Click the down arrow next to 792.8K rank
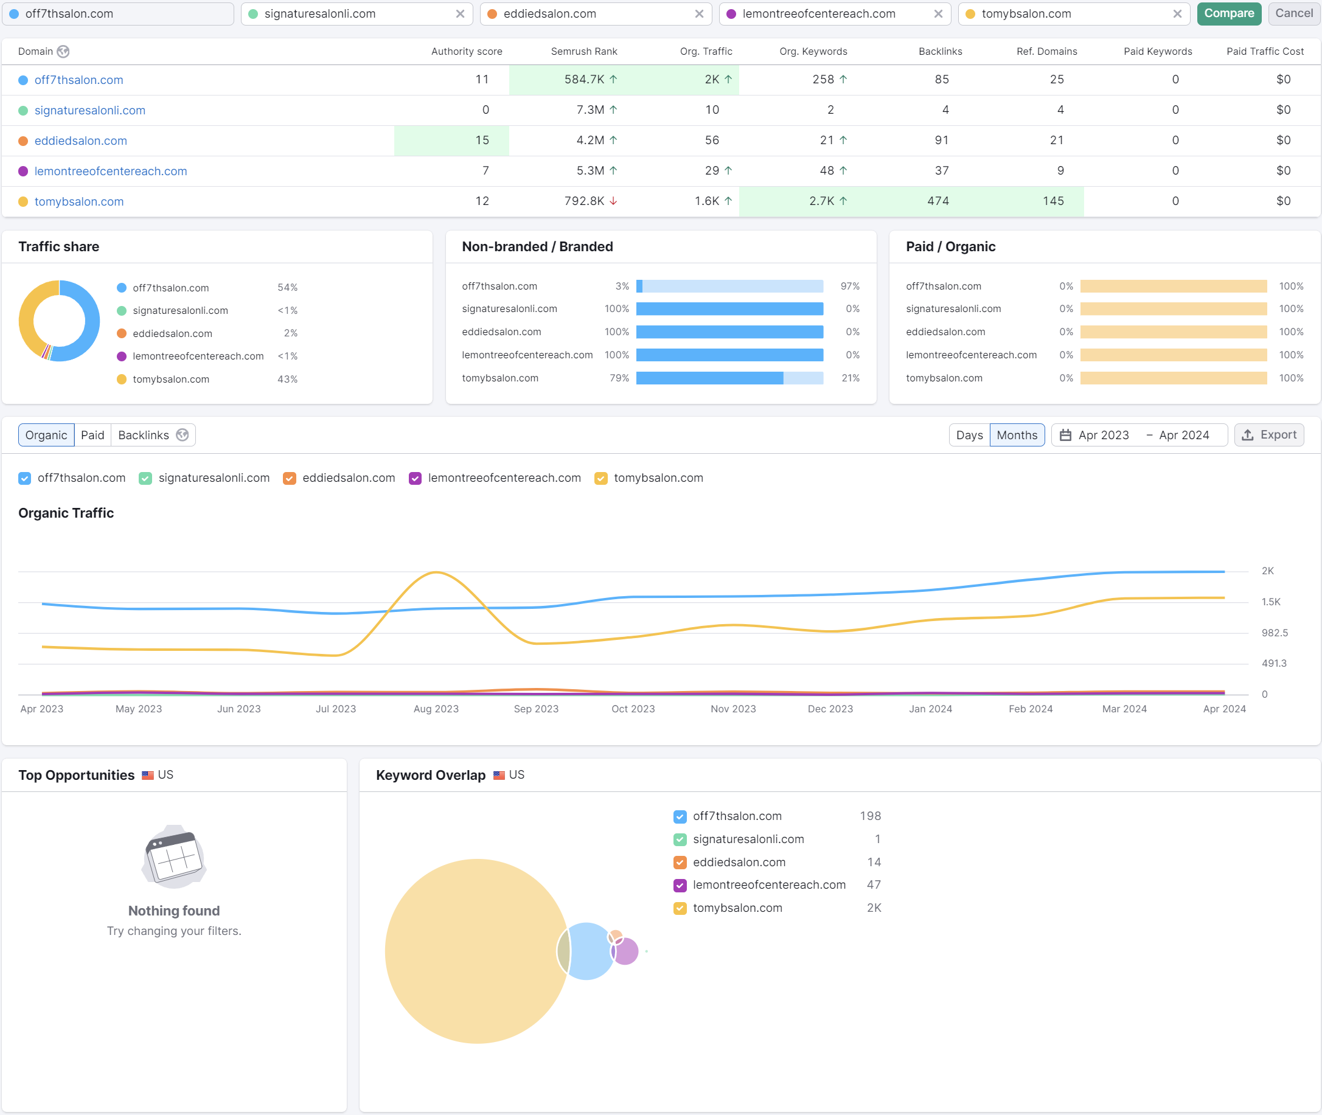This screenshot has height=1115, width=1322. [613, 201]
